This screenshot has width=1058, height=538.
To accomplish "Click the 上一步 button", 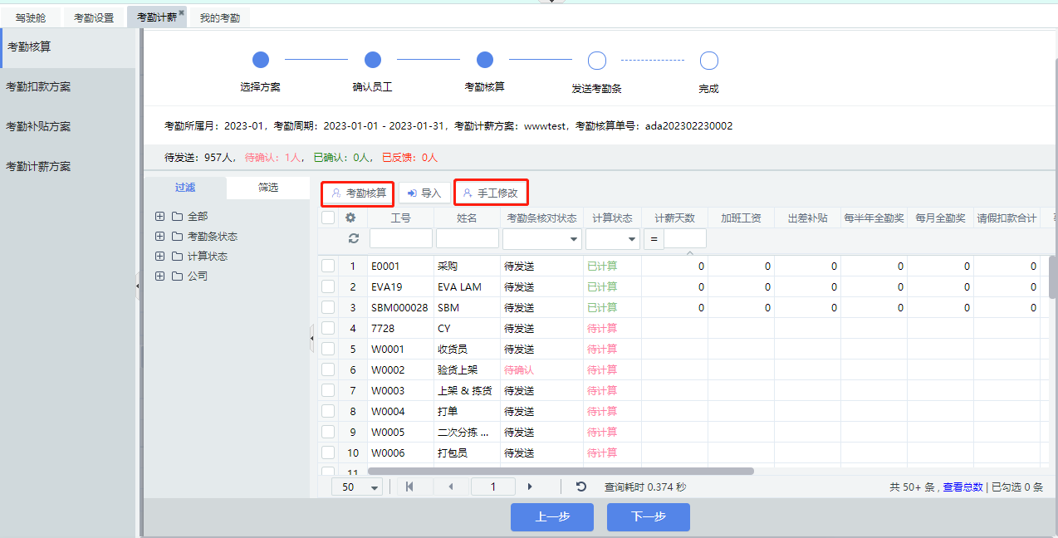I will click(552, 516).
